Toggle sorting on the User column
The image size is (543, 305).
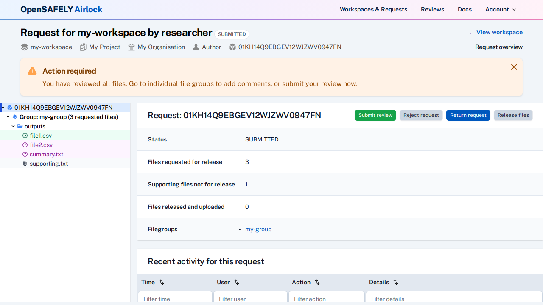[x=237, y=282]
